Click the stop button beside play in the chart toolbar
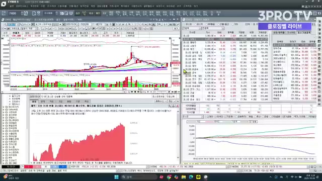This screenshot has height=181, width=322. click(64, 25)
